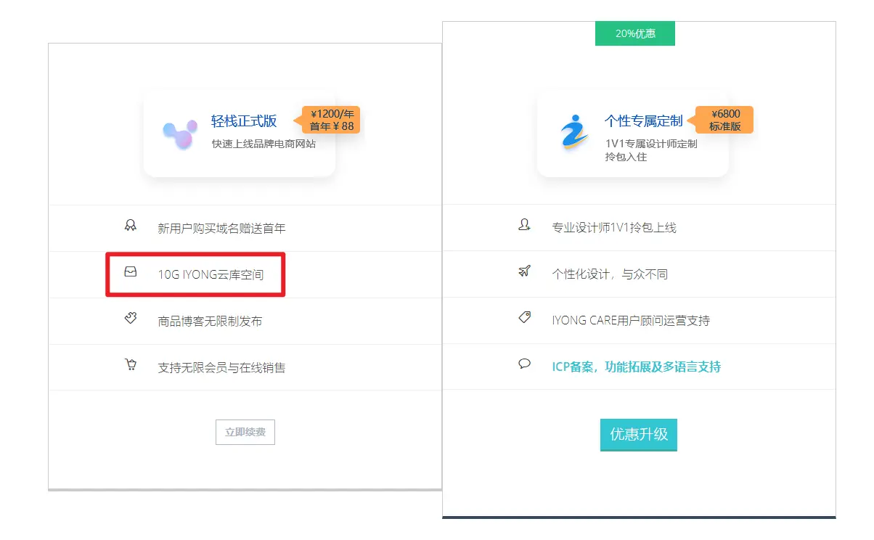874x540 pixels.
Task: Click the inbox icon next to 10G IYONG云库空间
Action: tap(131, 272)
